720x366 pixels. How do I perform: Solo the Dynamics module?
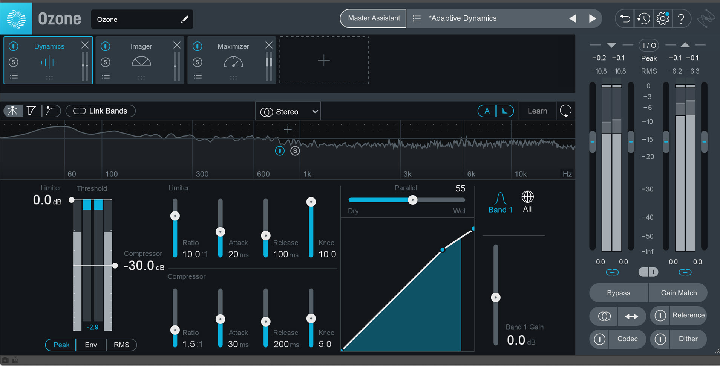14,62
